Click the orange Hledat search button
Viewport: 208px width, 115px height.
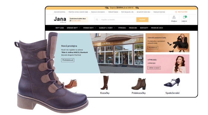(x=142, y=20)
